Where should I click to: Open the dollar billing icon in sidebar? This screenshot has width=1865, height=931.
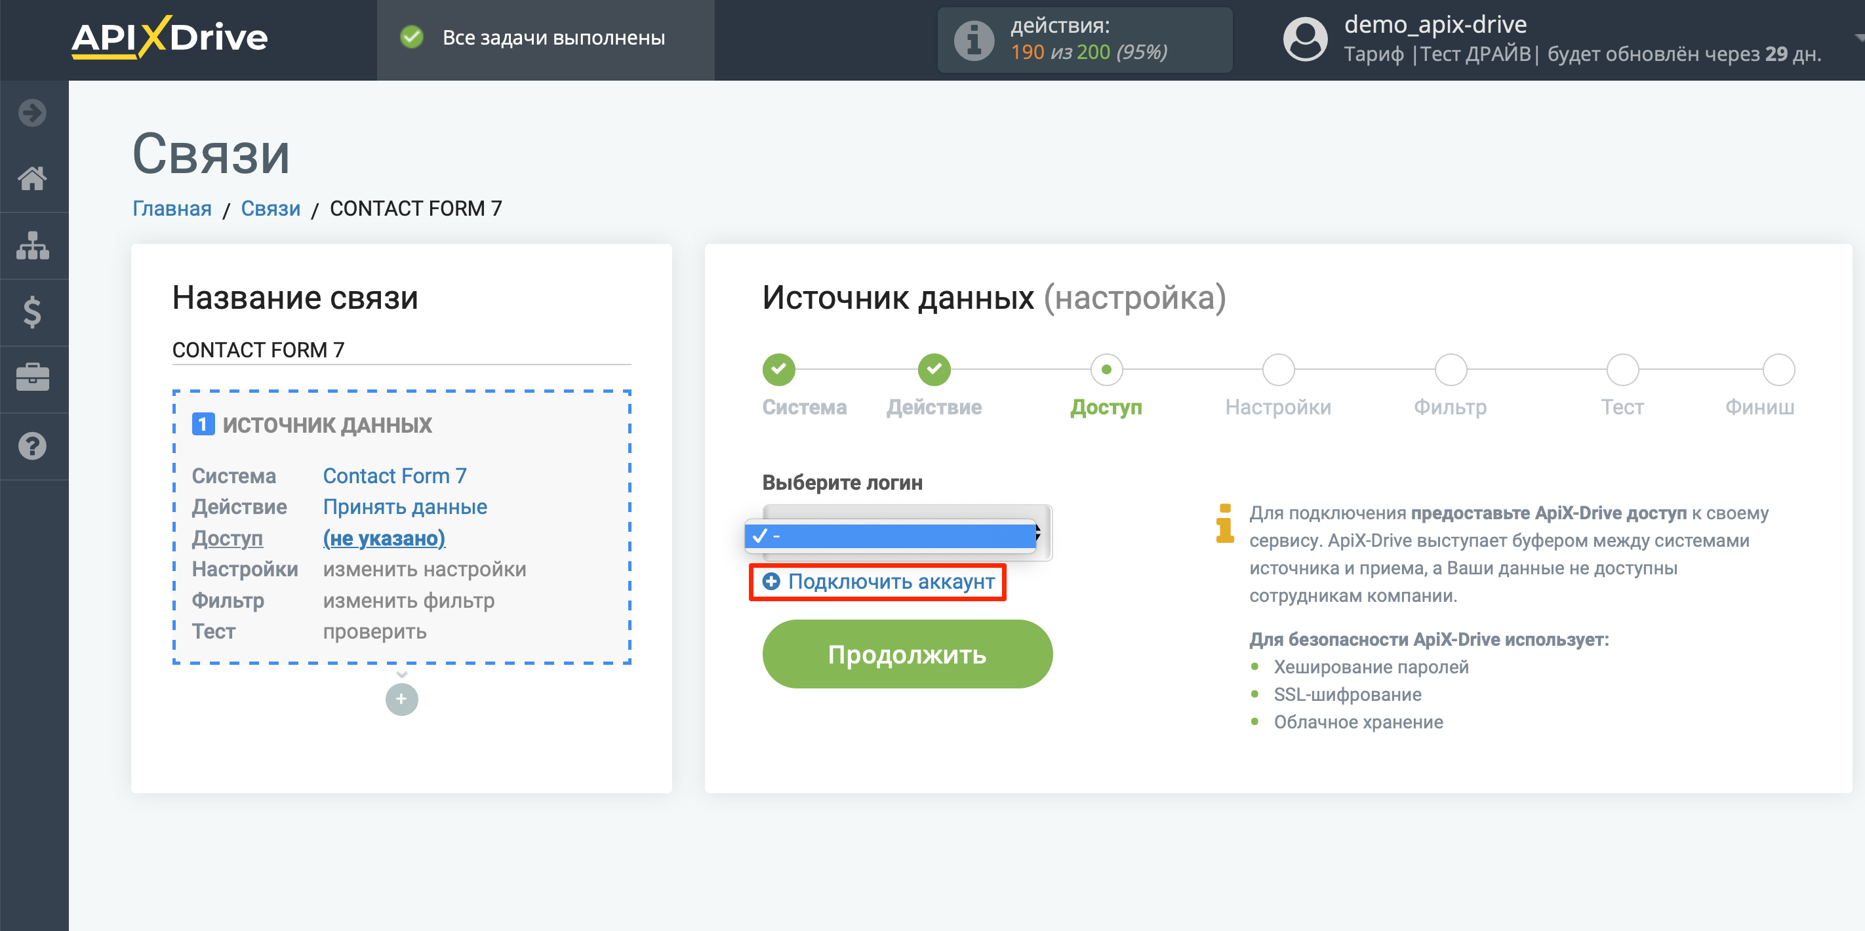pyautogui.click(x=33, y=312)
